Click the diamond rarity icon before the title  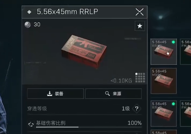[29, 12]
